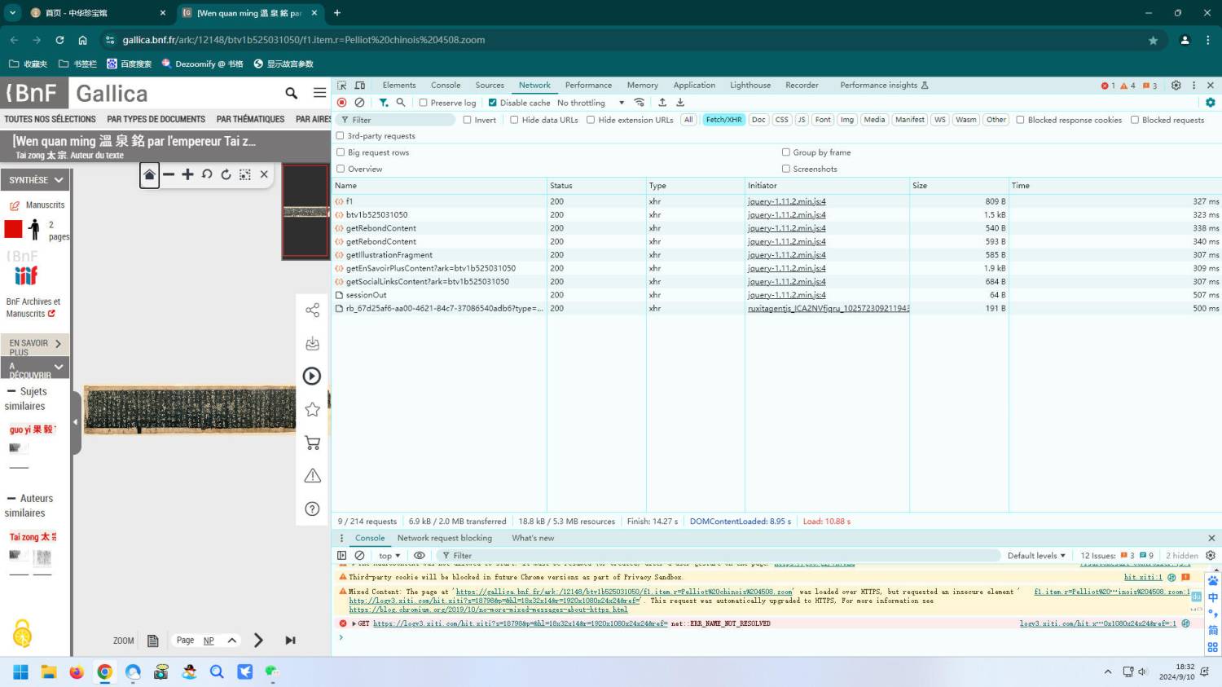Click the document thumbnail overview

tap(305, 212)
